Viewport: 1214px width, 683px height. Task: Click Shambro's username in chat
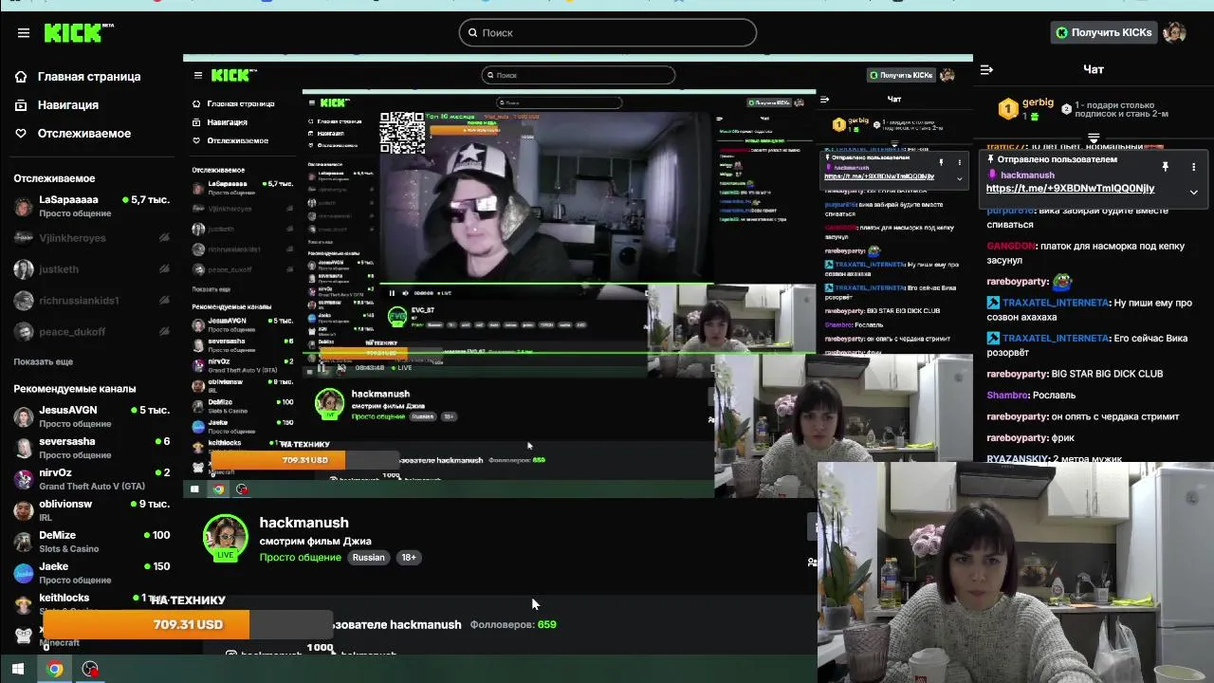(1007, 395)
